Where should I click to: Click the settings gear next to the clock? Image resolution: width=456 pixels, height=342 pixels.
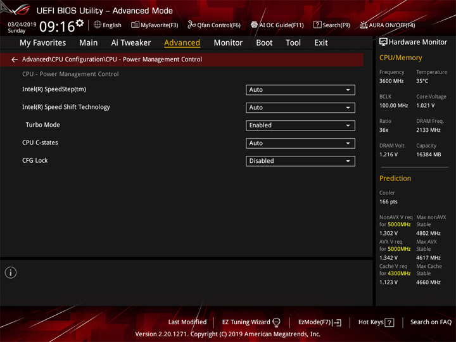coord(80,23)
